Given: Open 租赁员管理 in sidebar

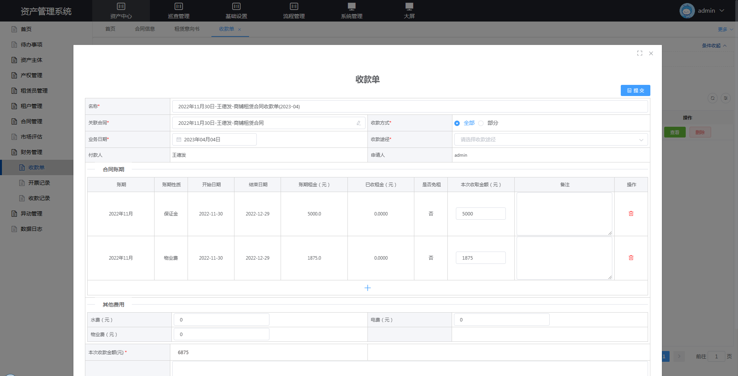Looking at the screenshot, I should (x=34, y=91).
